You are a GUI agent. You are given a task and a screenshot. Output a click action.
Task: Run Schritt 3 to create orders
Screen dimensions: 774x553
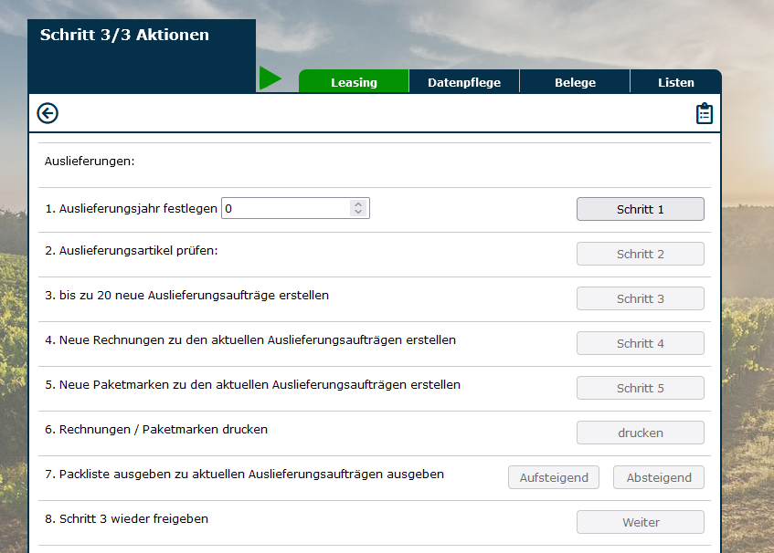pyautogui.click(x=640, y=298)
